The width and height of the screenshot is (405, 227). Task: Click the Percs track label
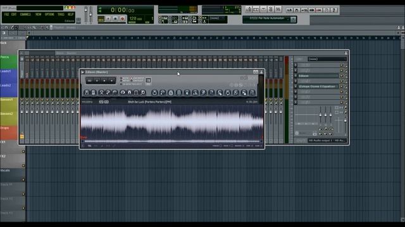pyautogui.click(x=4, y=57)
